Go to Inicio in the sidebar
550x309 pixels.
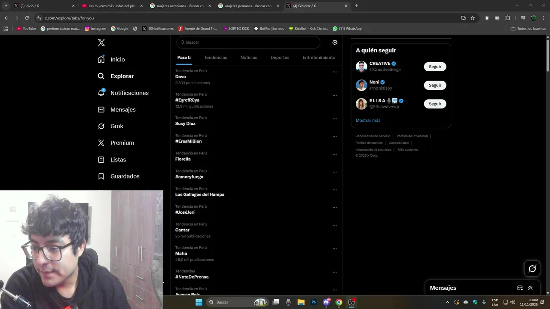[112, 59]
